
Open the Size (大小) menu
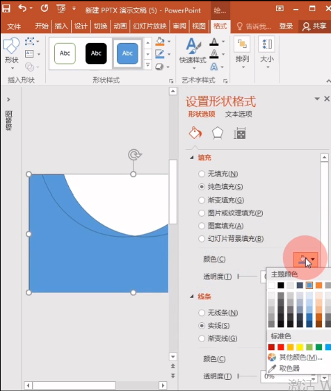(x=267, y=53)
